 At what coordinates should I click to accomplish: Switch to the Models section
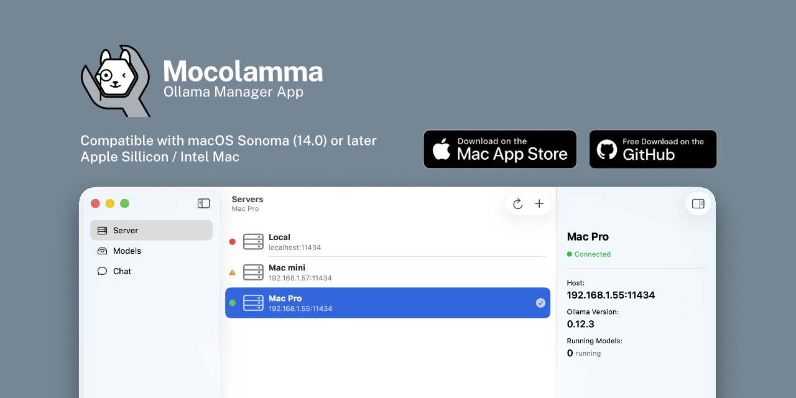(x=127, y=251)
